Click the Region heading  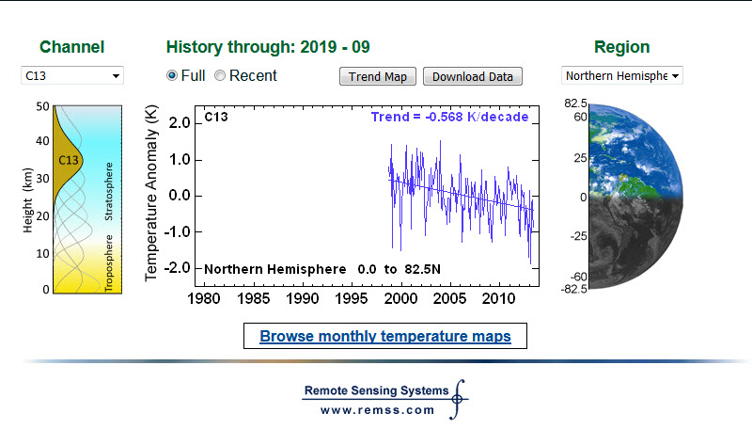click(x=621, y=47)
